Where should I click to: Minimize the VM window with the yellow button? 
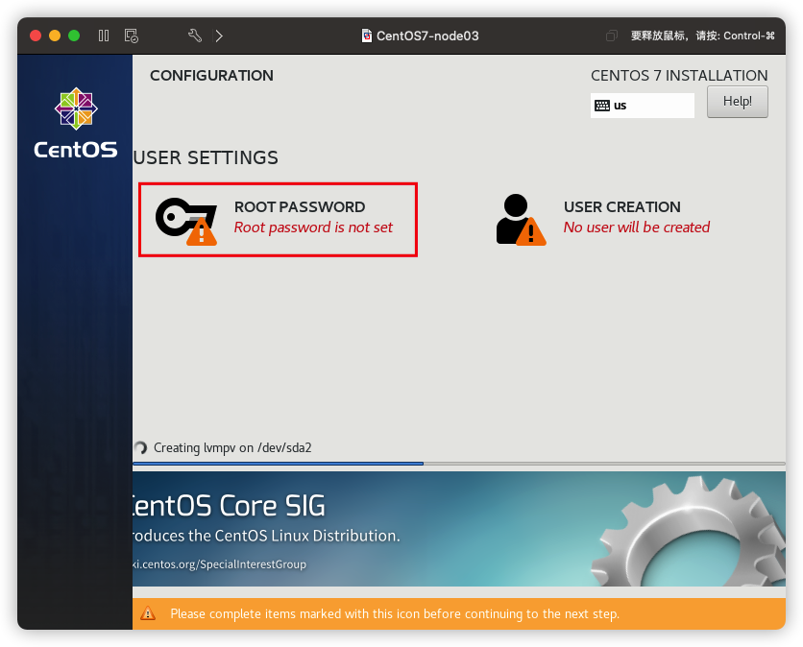pyautogui.click(x=55, y=36)
